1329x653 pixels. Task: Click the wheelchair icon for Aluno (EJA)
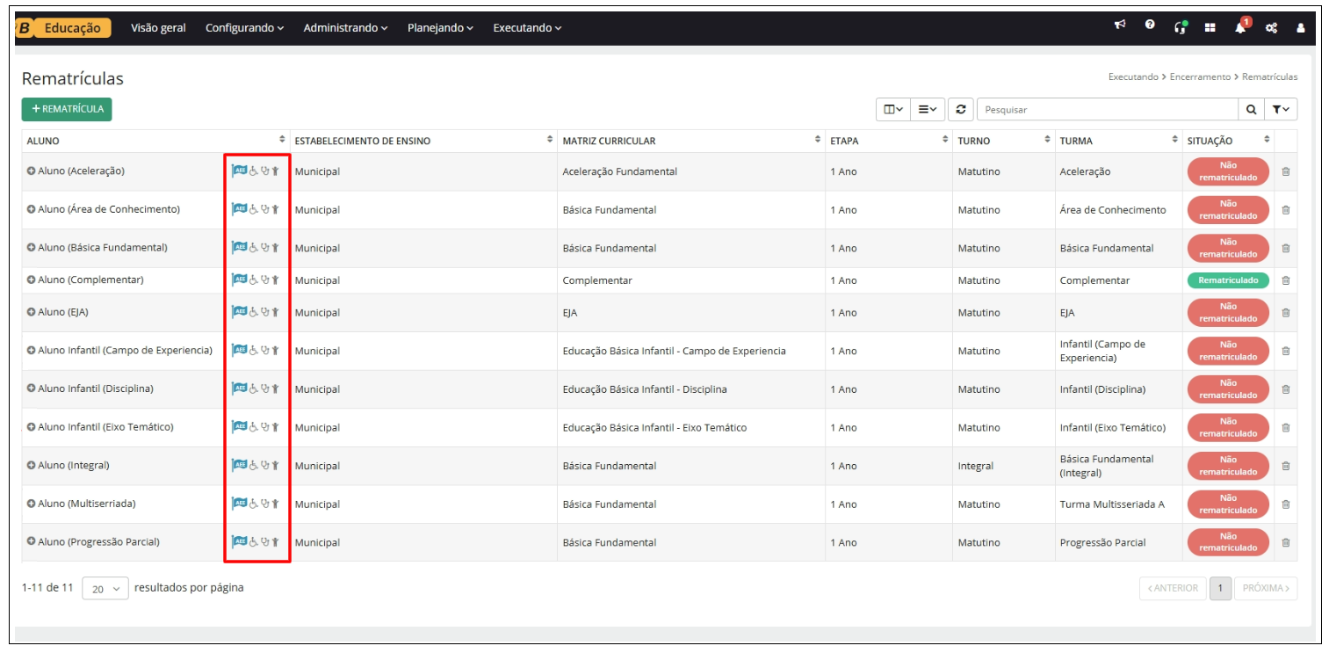[x=253, y=312]
